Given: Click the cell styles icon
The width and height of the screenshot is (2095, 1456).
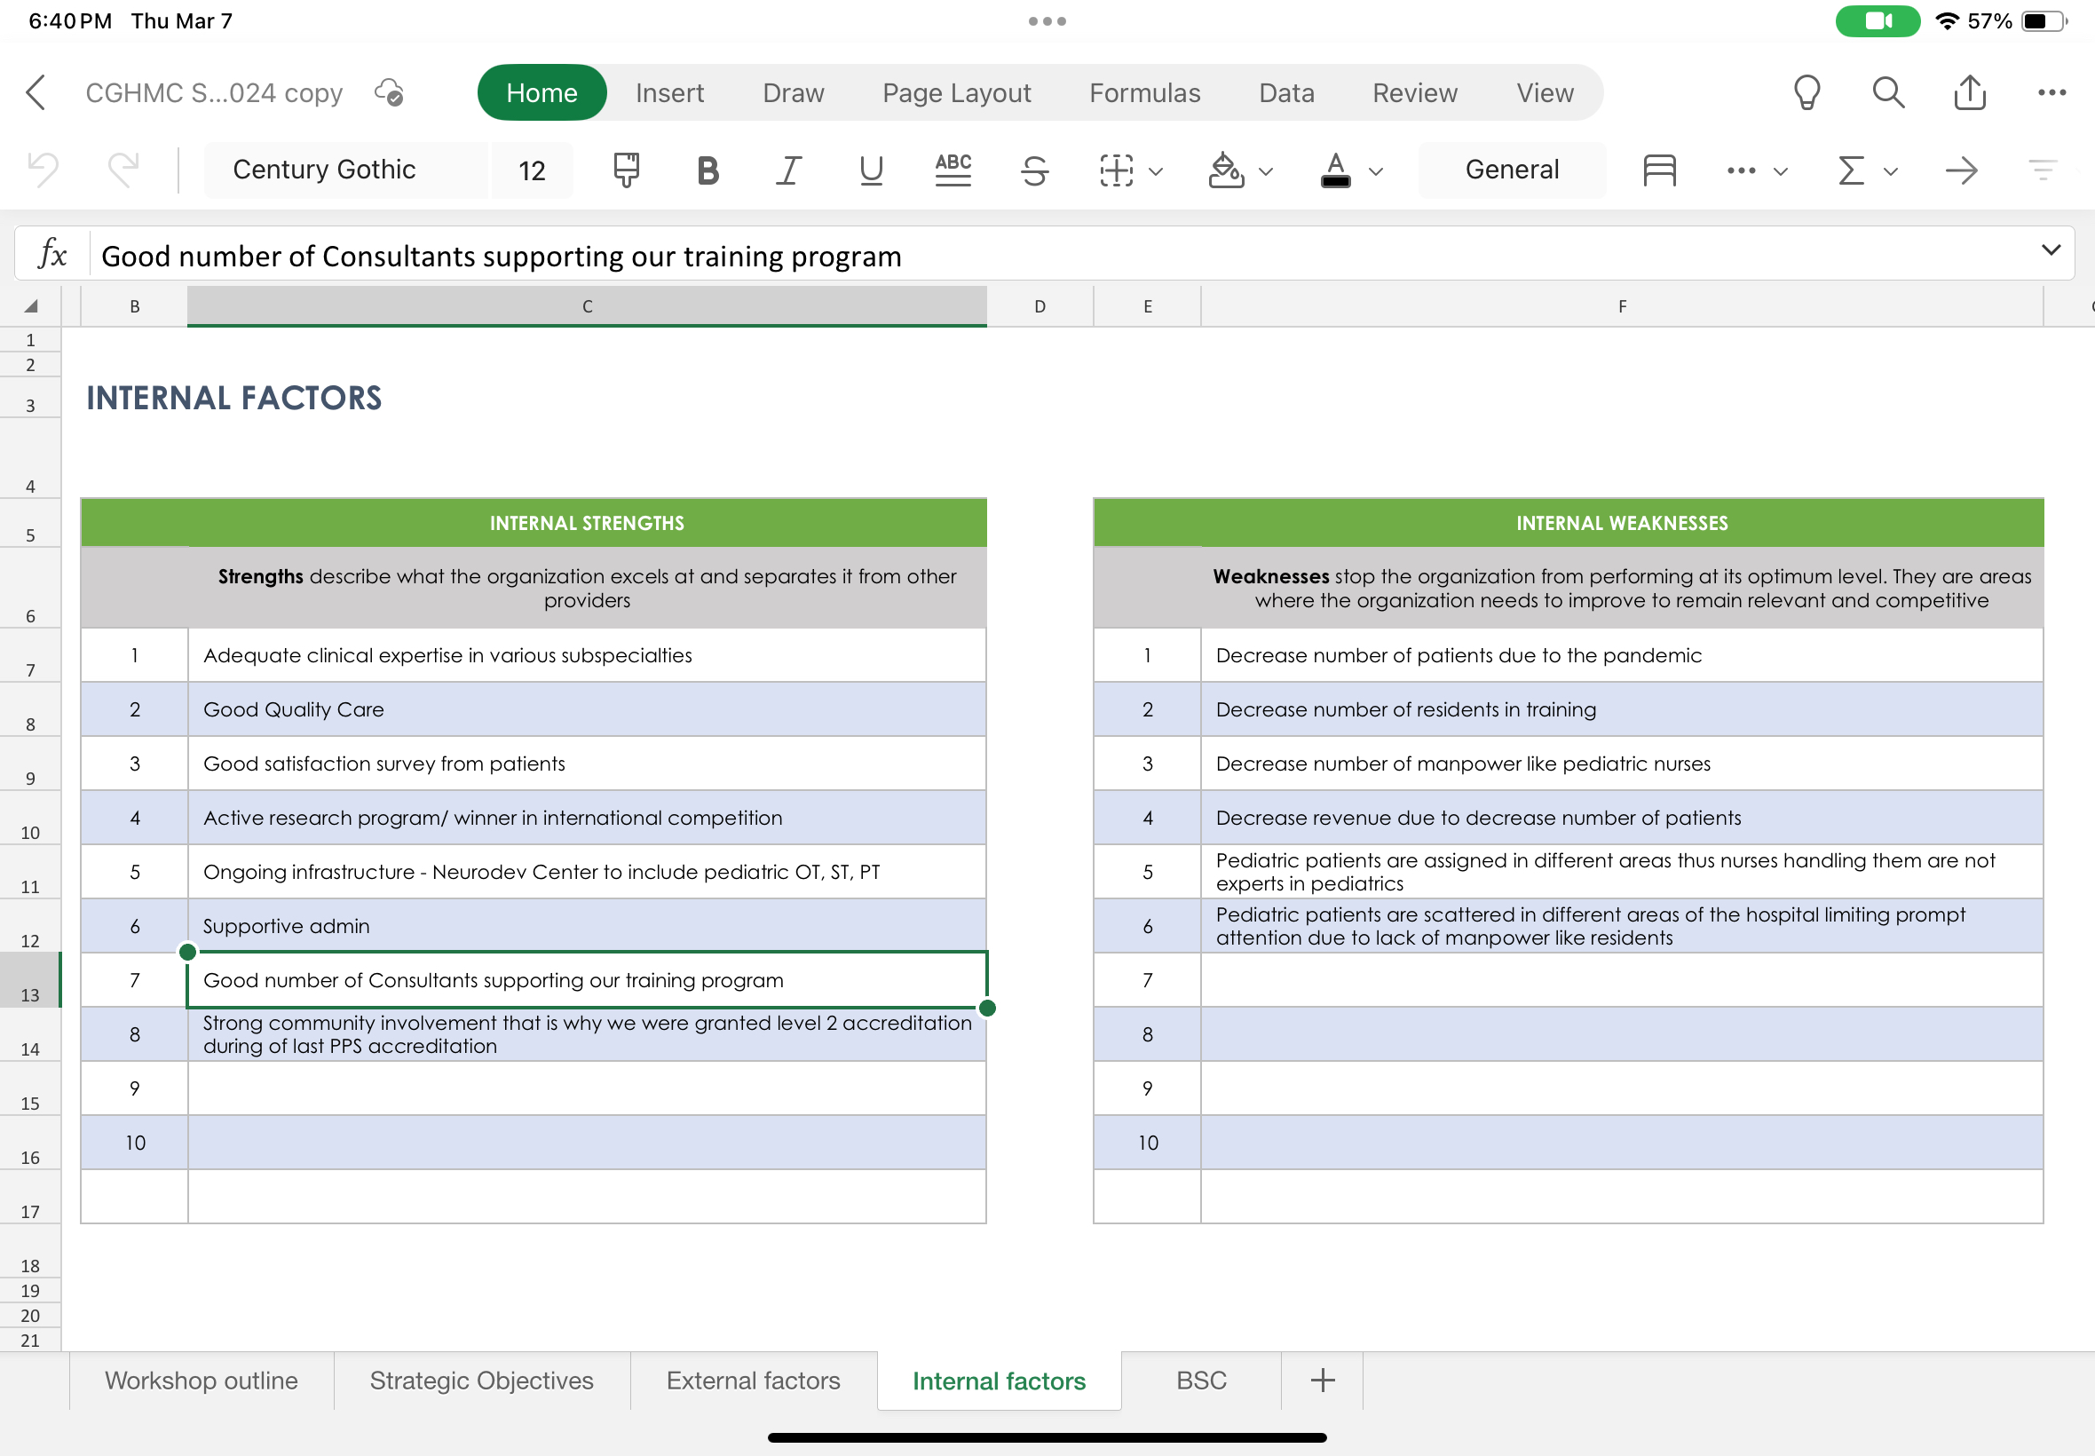Looking at the screenshot, I should 1659,170.
